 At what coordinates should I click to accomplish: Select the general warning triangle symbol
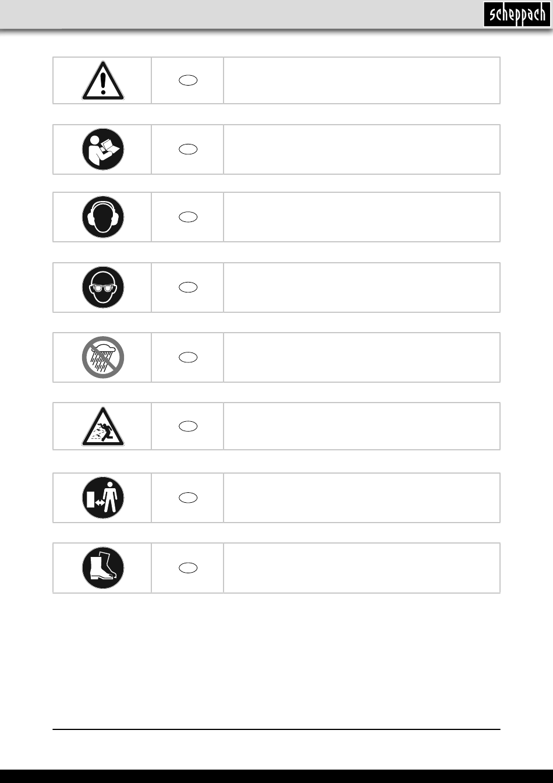tap(103, 80)
